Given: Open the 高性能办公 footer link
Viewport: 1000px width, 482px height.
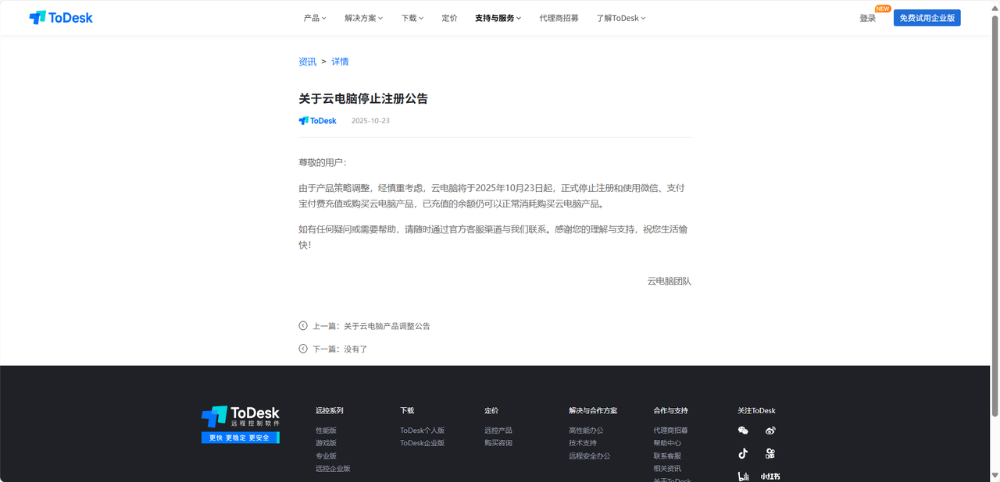Looking at the screenshot, I should [x=586, y=431].
